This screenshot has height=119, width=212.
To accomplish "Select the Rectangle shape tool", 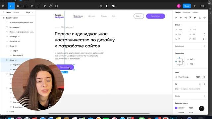I will (25, 6).
